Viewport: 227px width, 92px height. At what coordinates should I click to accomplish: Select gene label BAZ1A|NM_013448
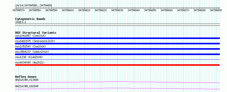click(27, 80)
